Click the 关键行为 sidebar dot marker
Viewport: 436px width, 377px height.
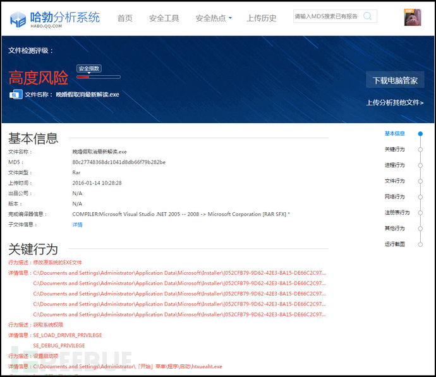420,150
